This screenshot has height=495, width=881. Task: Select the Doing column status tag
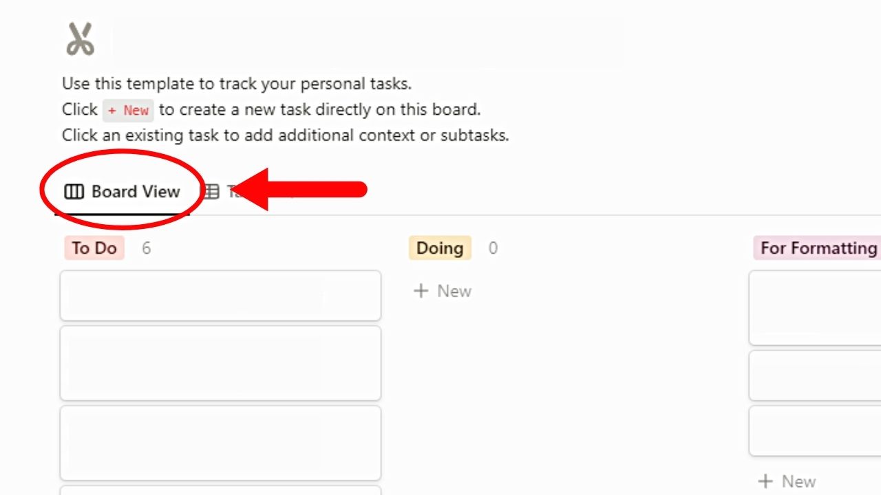[439, 248]
